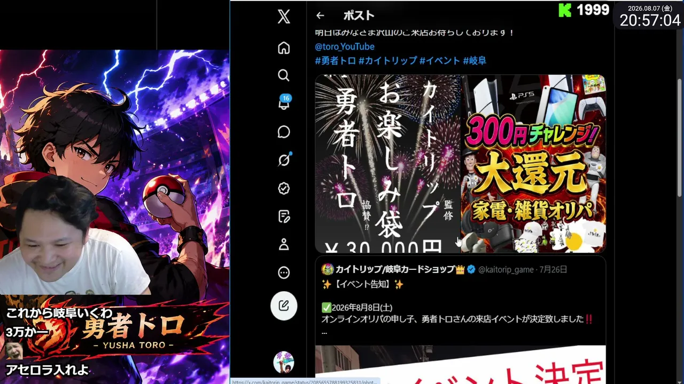Click the page's vertical scrollbar thumb
The width and height of the screenshot is (684, 384).
(680, 139)
